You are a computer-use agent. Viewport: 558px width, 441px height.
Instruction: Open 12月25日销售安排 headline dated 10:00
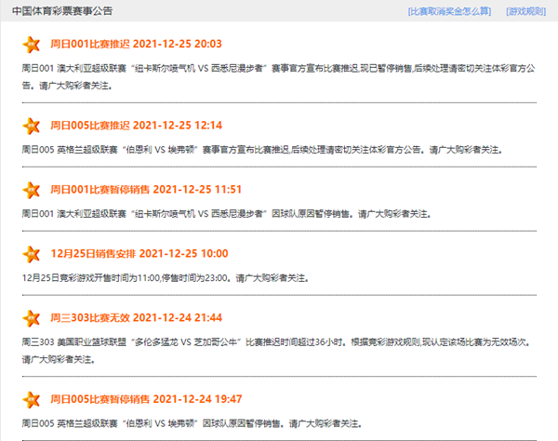(139, 253)
